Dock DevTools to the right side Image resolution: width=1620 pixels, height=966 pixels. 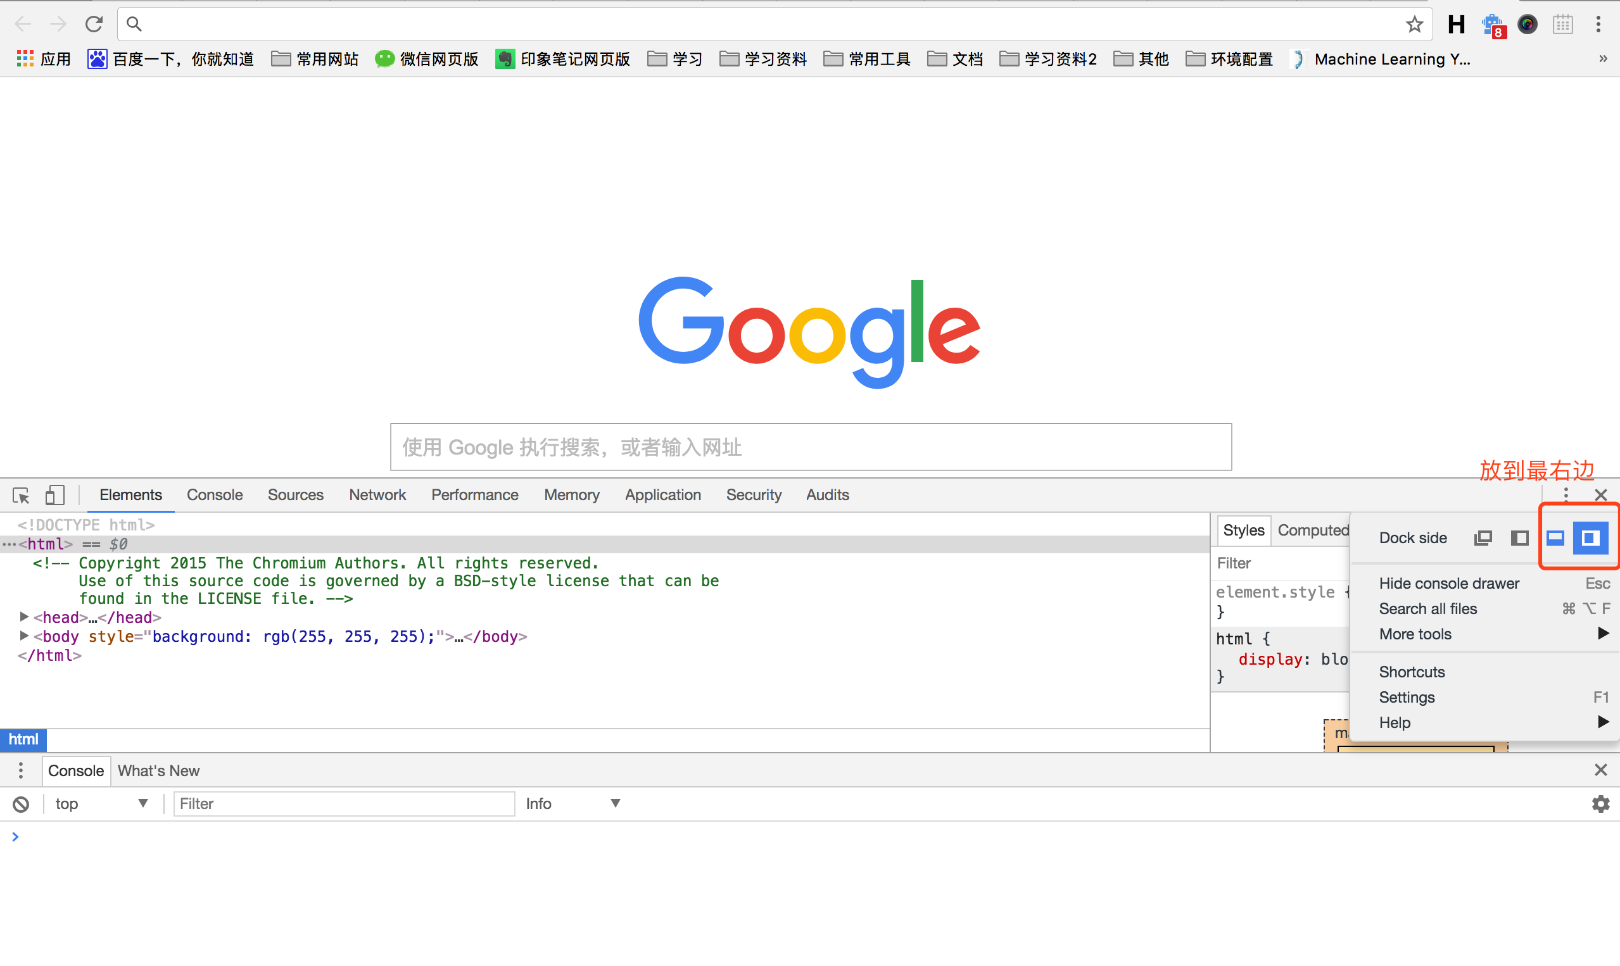(x=1590, y=537)
